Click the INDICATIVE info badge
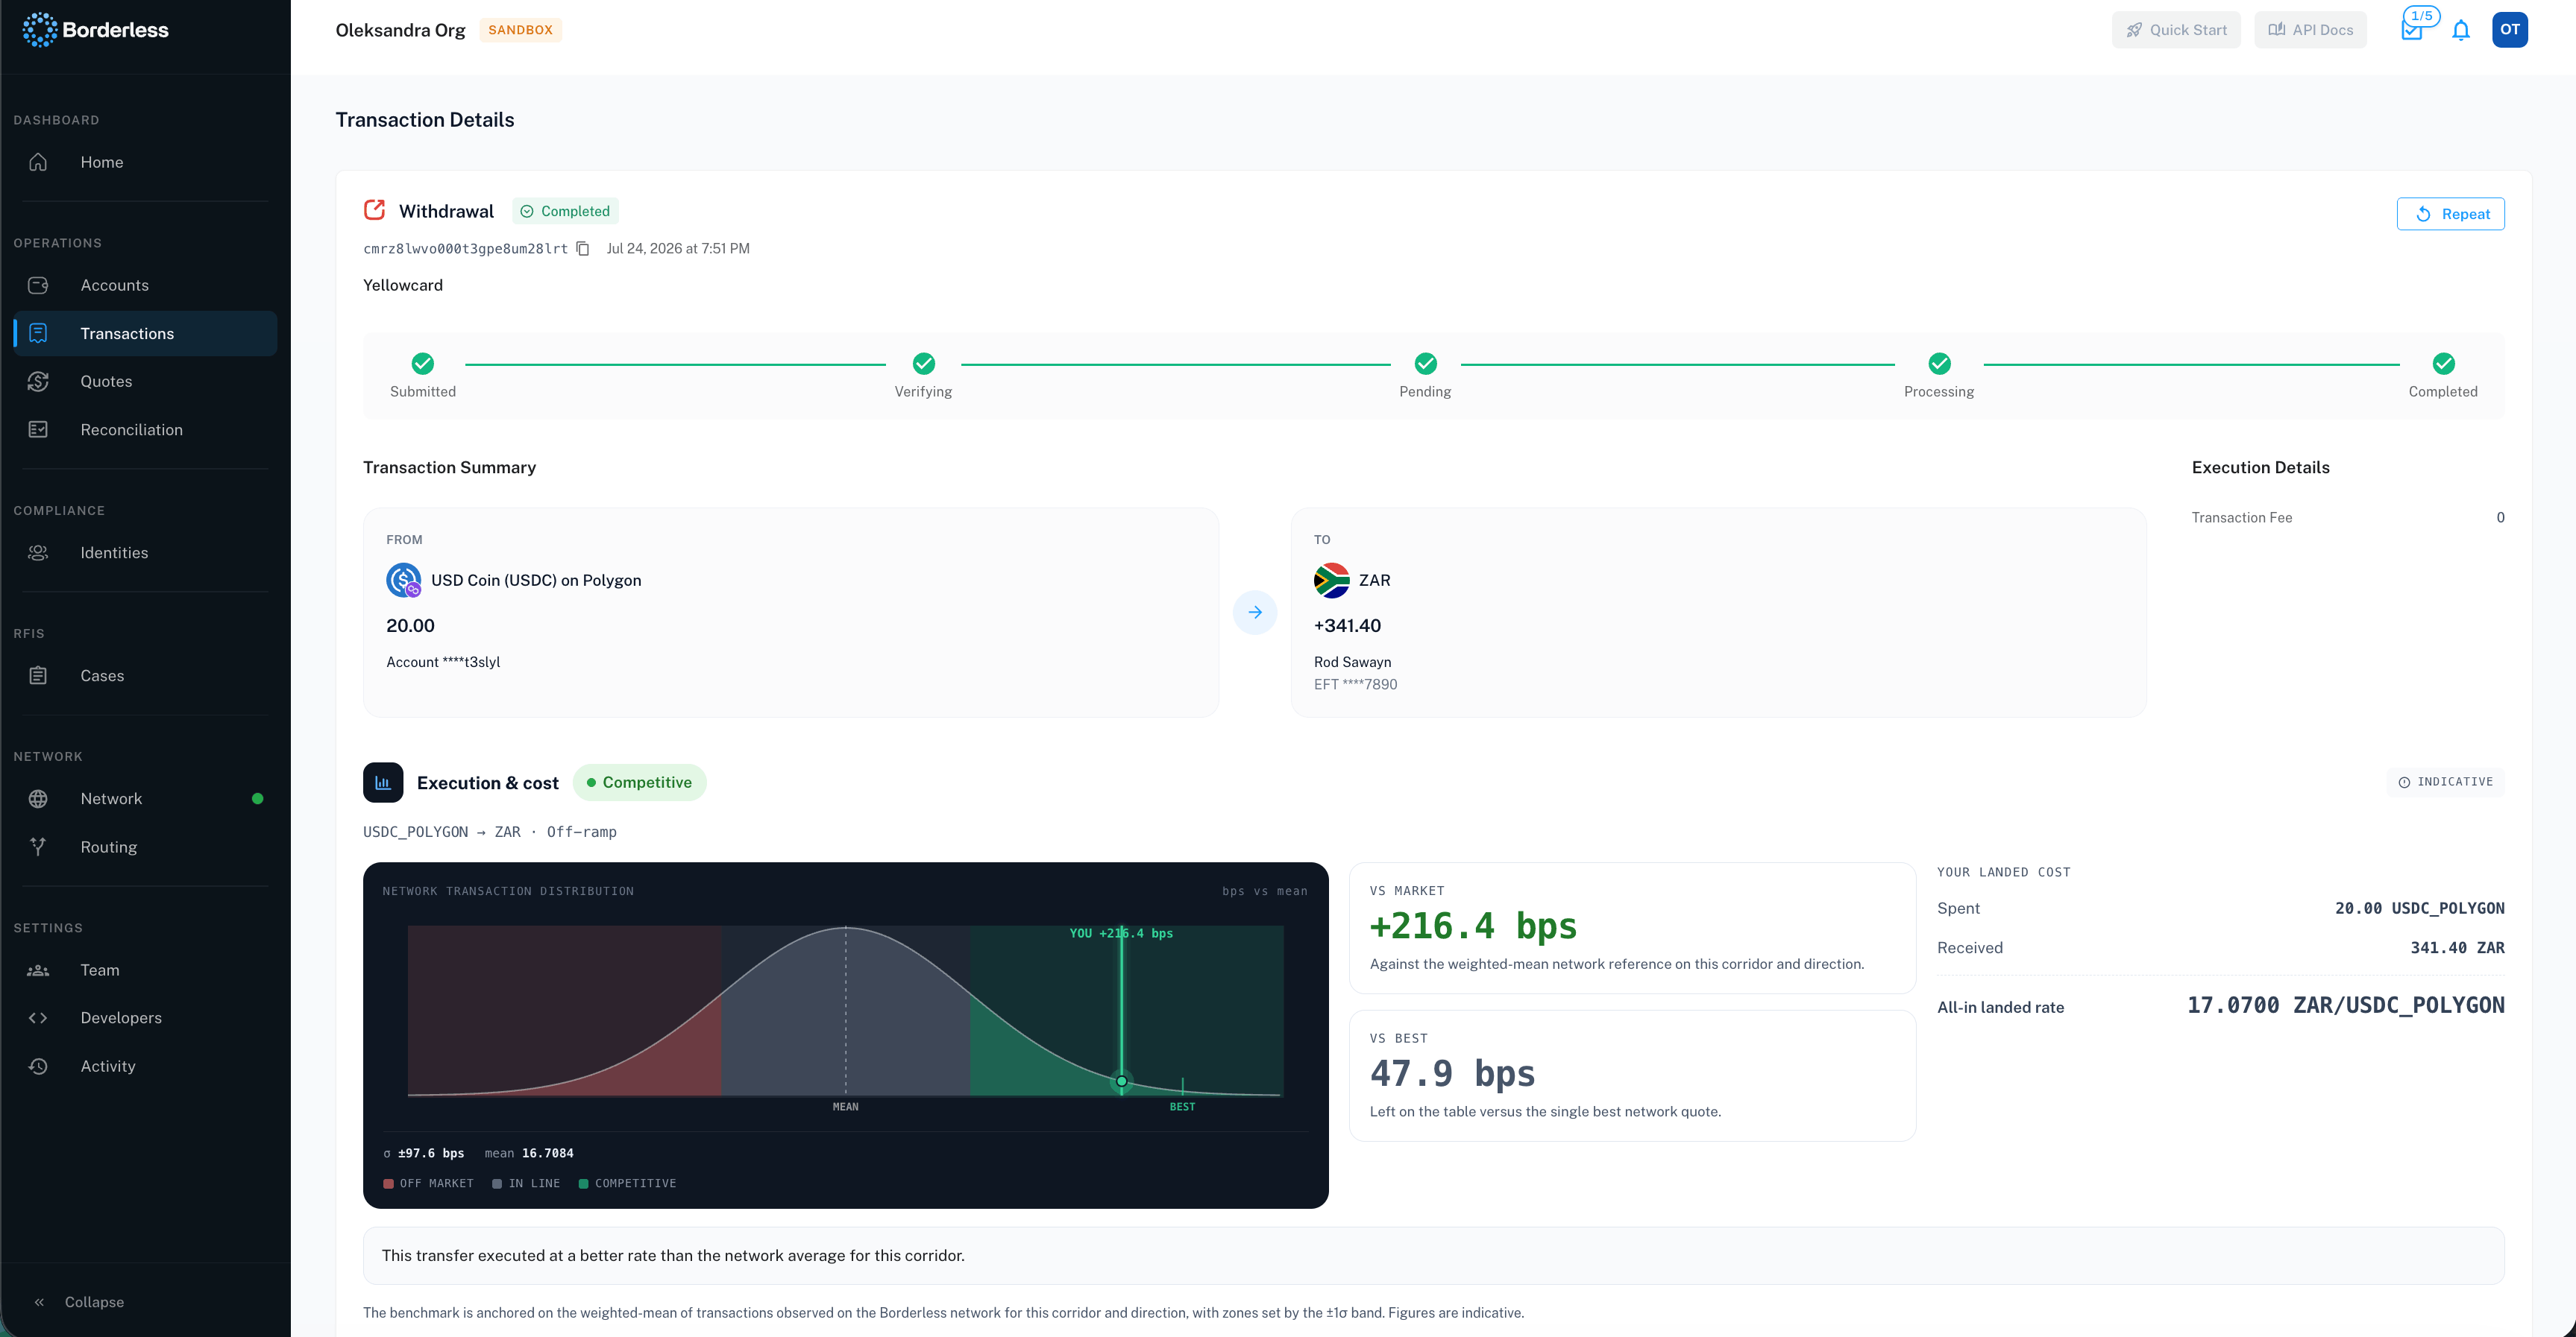This screenshot has width=2576, height=1337. click(x=2446, y=782)
